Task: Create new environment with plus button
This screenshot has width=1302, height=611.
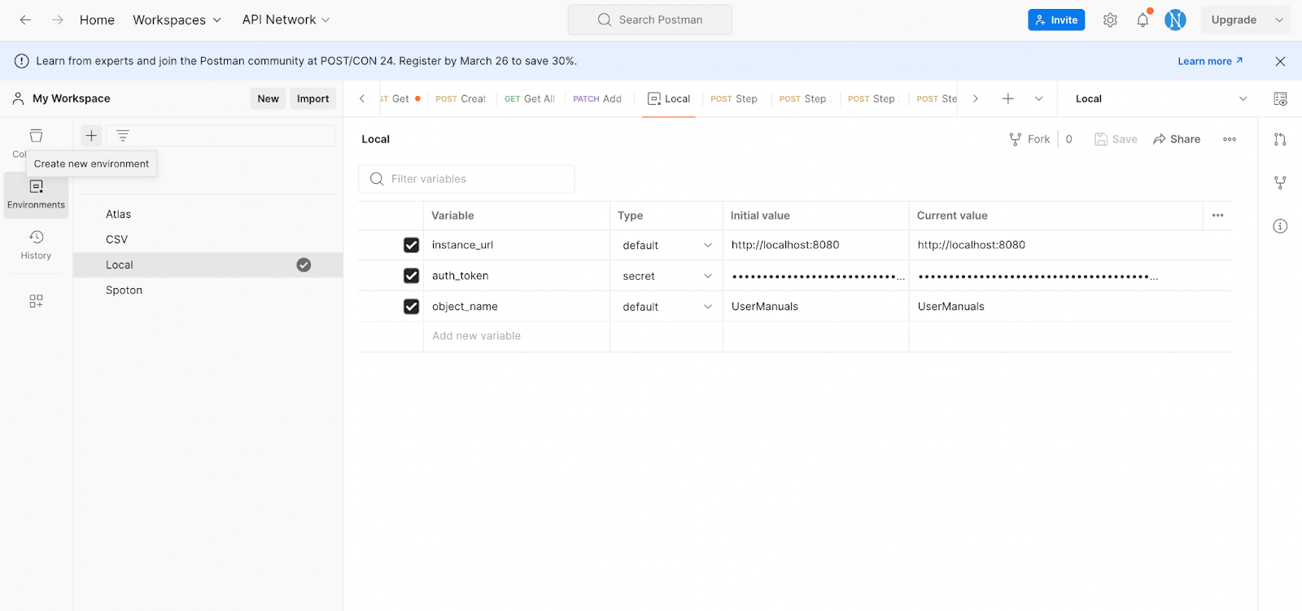Action: 91,136
